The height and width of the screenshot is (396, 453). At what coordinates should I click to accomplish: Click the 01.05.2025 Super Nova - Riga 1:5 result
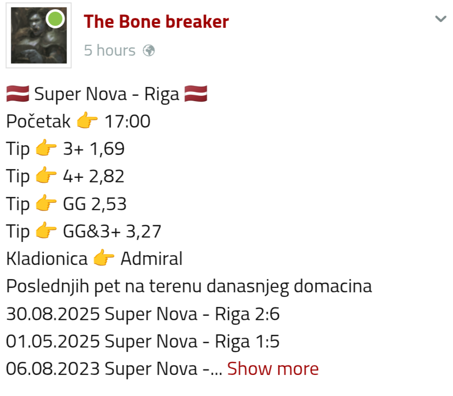143,341
